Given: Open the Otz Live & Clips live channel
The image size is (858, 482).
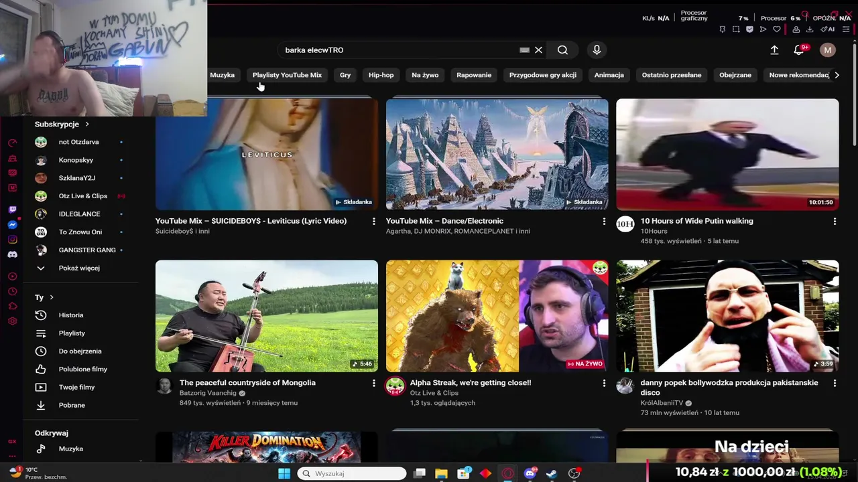Looking at the screenshot, I should (x=82, y=196).
